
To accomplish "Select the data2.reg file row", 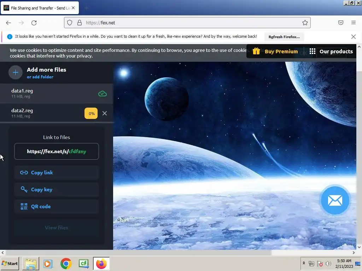I will [56, 113].
